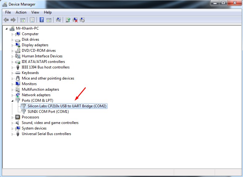Expand the Processors arrow
This screenshot has height=177, width=243.
tap(12, 117)
